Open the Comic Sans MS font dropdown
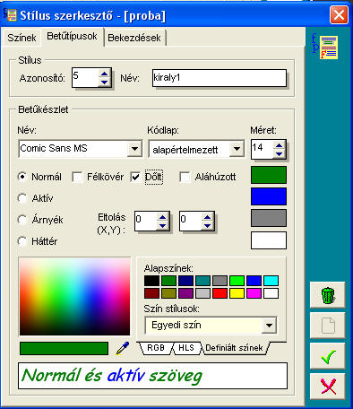The image size is (353, 409). pos(134,149)
